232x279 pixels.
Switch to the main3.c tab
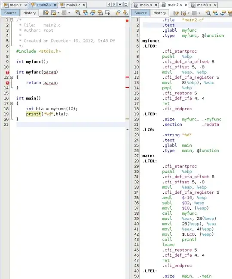73,5
